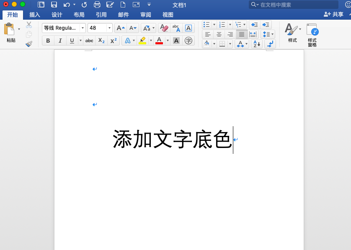Click the Cut scissors icon
Screen dimensions: 351x250
28,25
